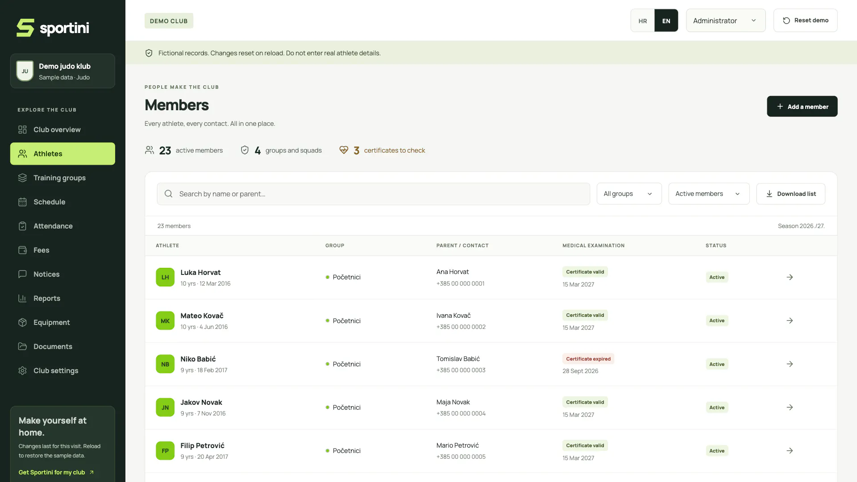
Task: Click the Fees wallet icon
Action: click(22, 250)
